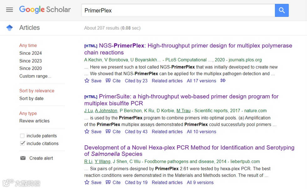The height and width of the screenshot is (189, 307).
Task: Click the star Save icon for PrimerSuite result
Action: 87,131
